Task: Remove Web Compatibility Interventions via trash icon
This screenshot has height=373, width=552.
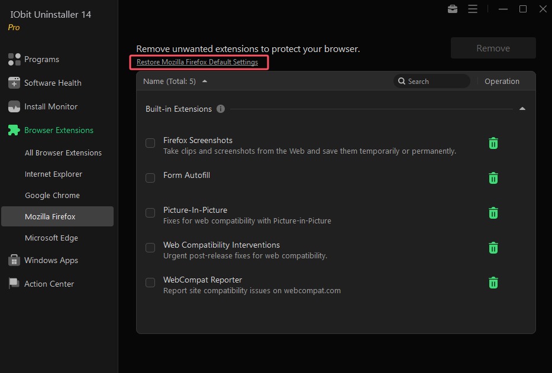Action: (493, 248)
